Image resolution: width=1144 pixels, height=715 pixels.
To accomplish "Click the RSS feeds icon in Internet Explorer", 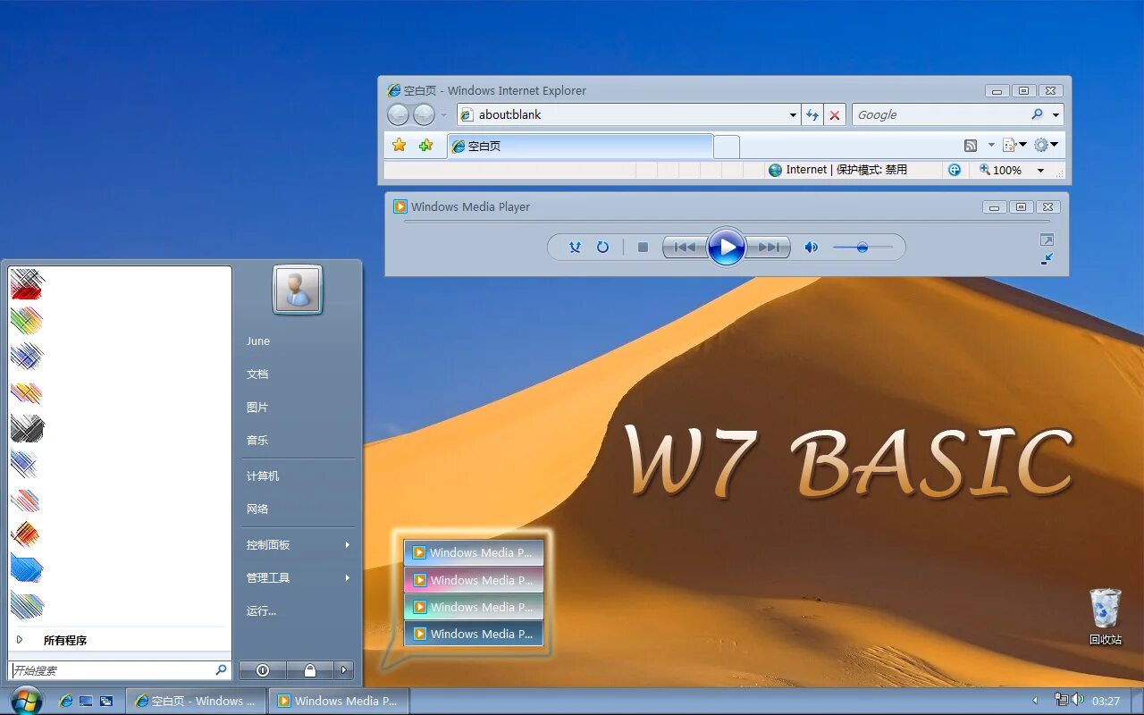I will (x=971, y=145).
